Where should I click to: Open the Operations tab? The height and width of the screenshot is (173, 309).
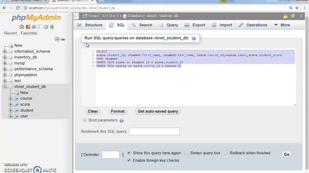coord(253,25)
